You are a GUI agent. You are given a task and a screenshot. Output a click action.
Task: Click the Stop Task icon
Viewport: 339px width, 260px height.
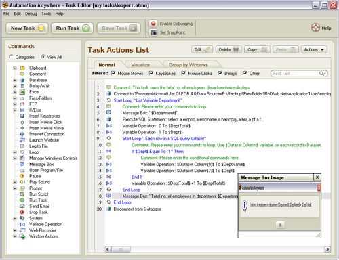tap(22, 212)
